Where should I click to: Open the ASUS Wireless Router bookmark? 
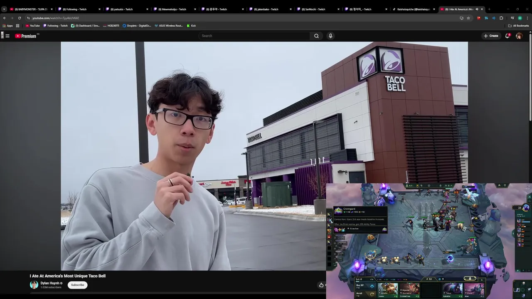[x=168, y=26]
